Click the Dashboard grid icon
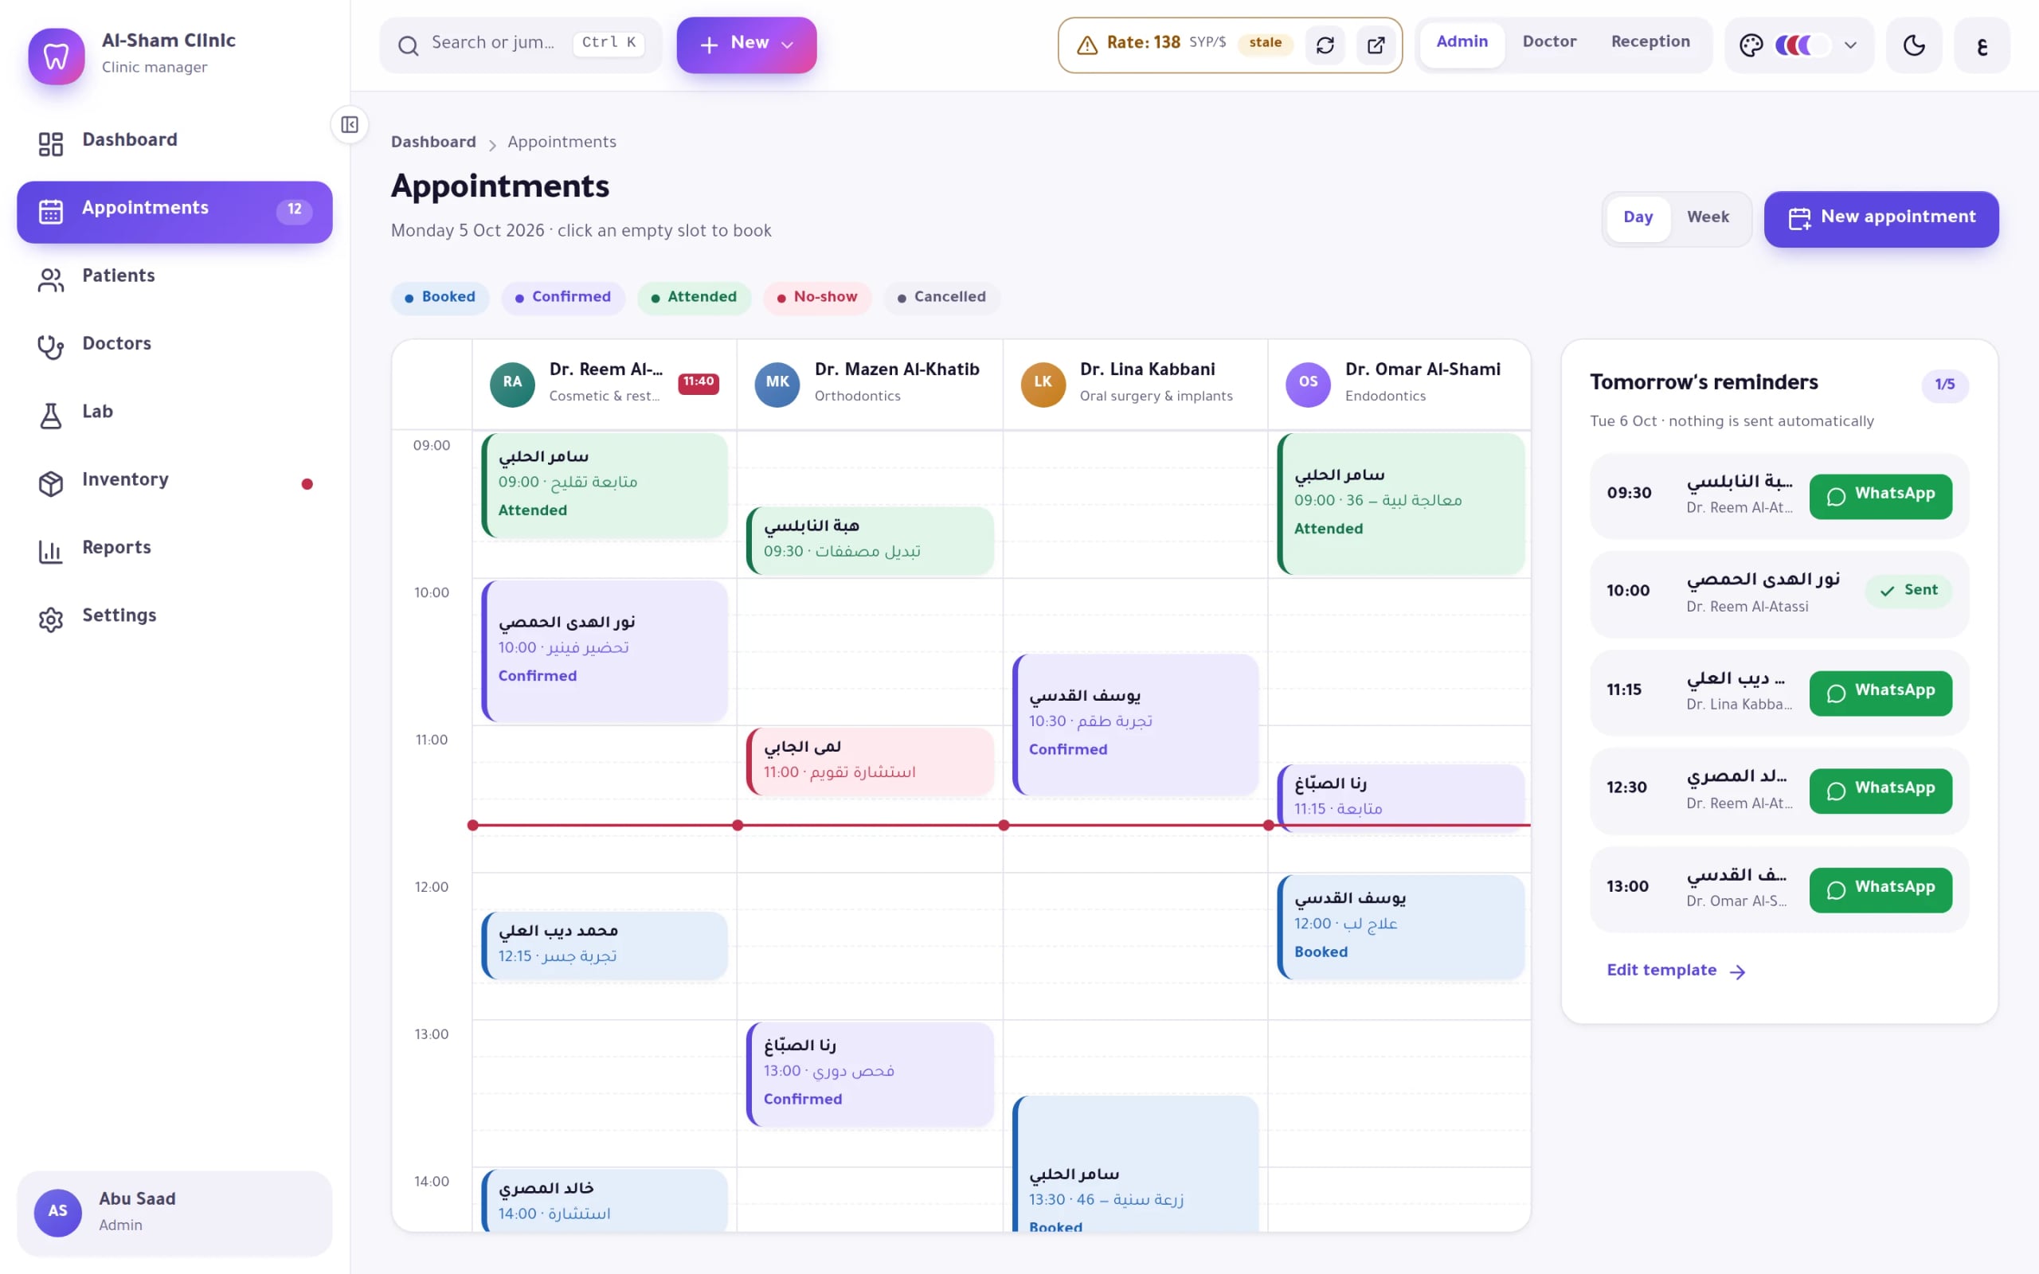 [50, 144]
